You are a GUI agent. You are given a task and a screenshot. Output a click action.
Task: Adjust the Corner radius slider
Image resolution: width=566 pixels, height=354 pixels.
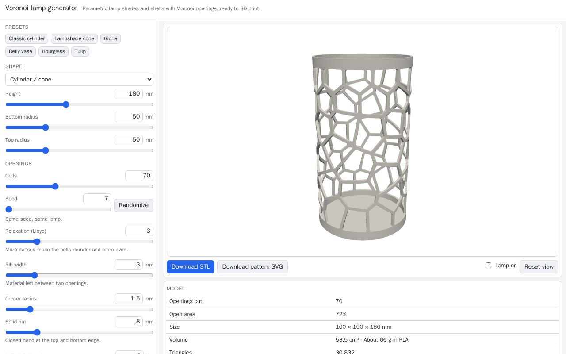pos(79,309)
